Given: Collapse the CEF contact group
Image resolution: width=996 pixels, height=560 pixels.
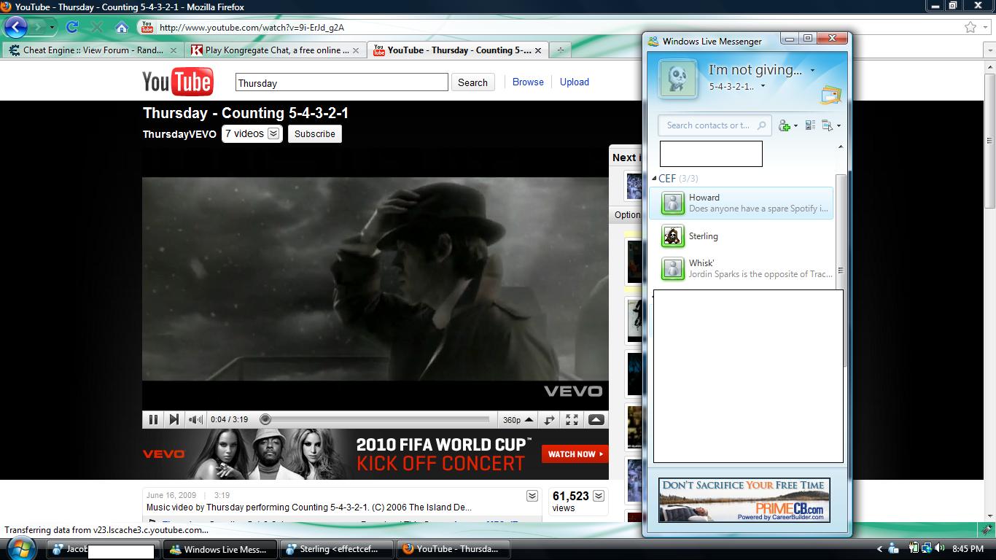Looking at the screenshot, I should point(654,179).
